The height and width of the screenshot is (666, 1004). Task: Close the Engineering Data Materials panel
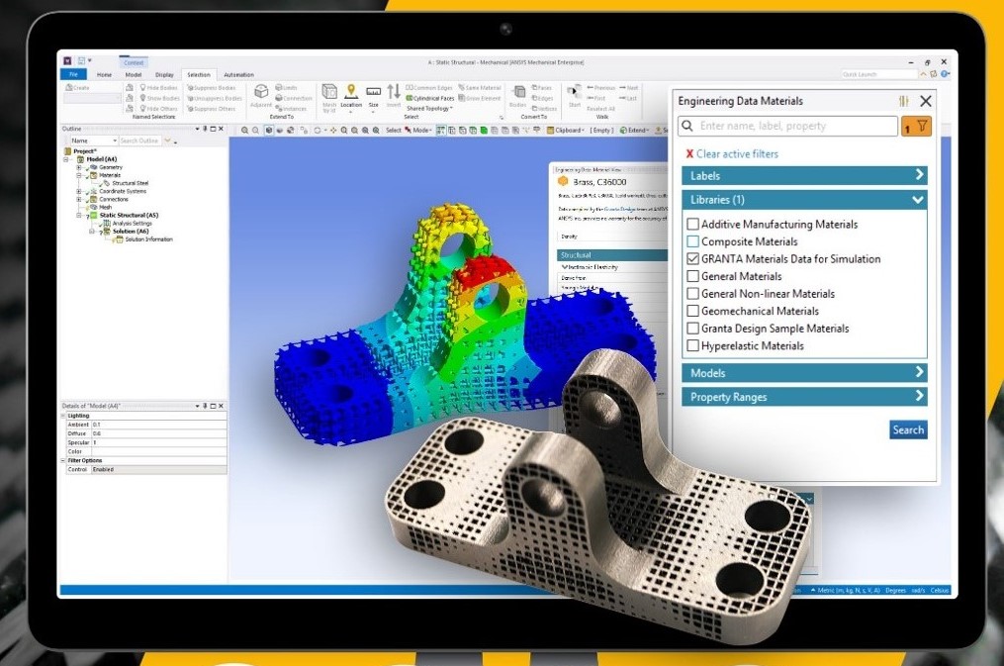(925, 101)
